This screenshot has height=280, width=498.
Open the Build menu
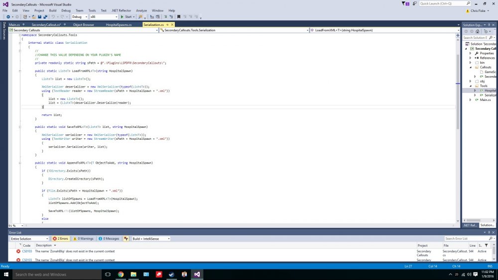click(x=53, y=10)
